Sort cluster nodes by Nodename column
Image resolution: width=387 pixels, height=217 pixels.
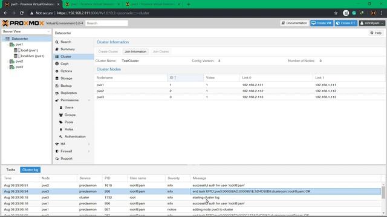point(131,78)
